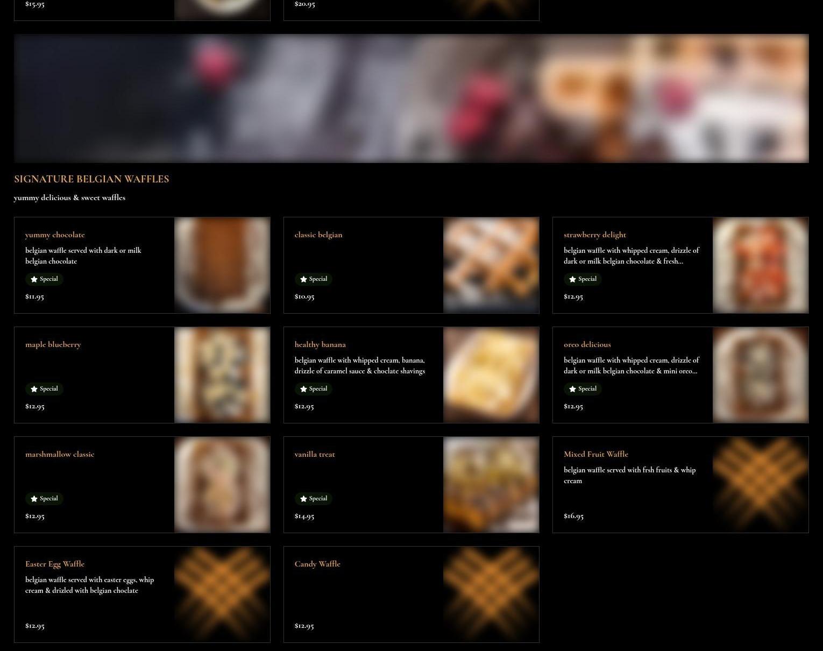View the maple blueberry waffle image
This screenshot has height=651, width=823.
[222, 375]
